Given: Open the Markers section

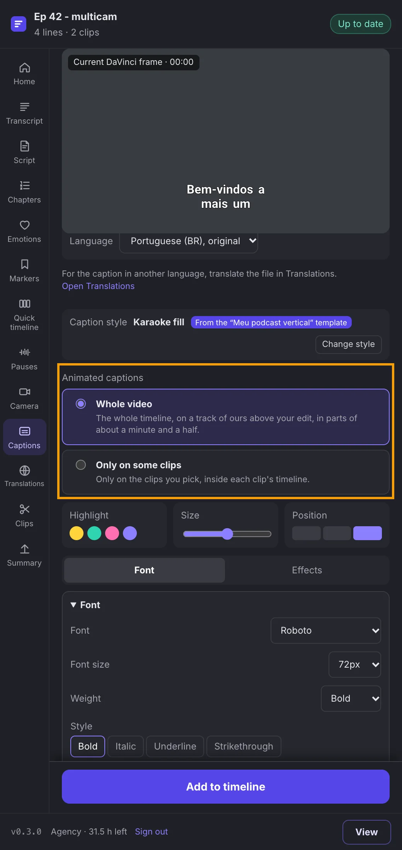Looking at the screenshot, I should (x=24, y=271).
